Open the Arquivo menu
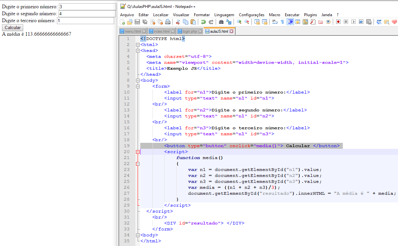The width and height of the screenshot is (398, 246). coord(127,15)
